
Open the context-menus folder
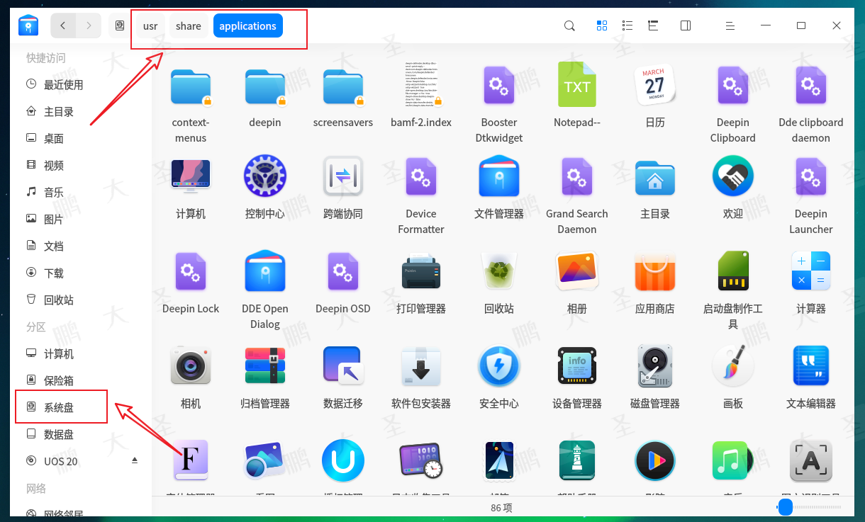coord(191,87)
